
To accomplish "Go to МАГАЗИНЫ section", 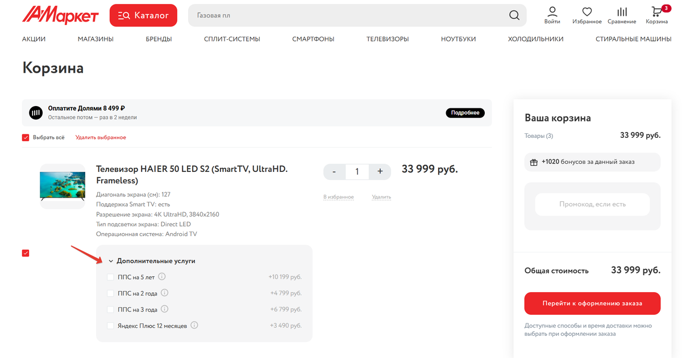I will (x=95, y=39).
